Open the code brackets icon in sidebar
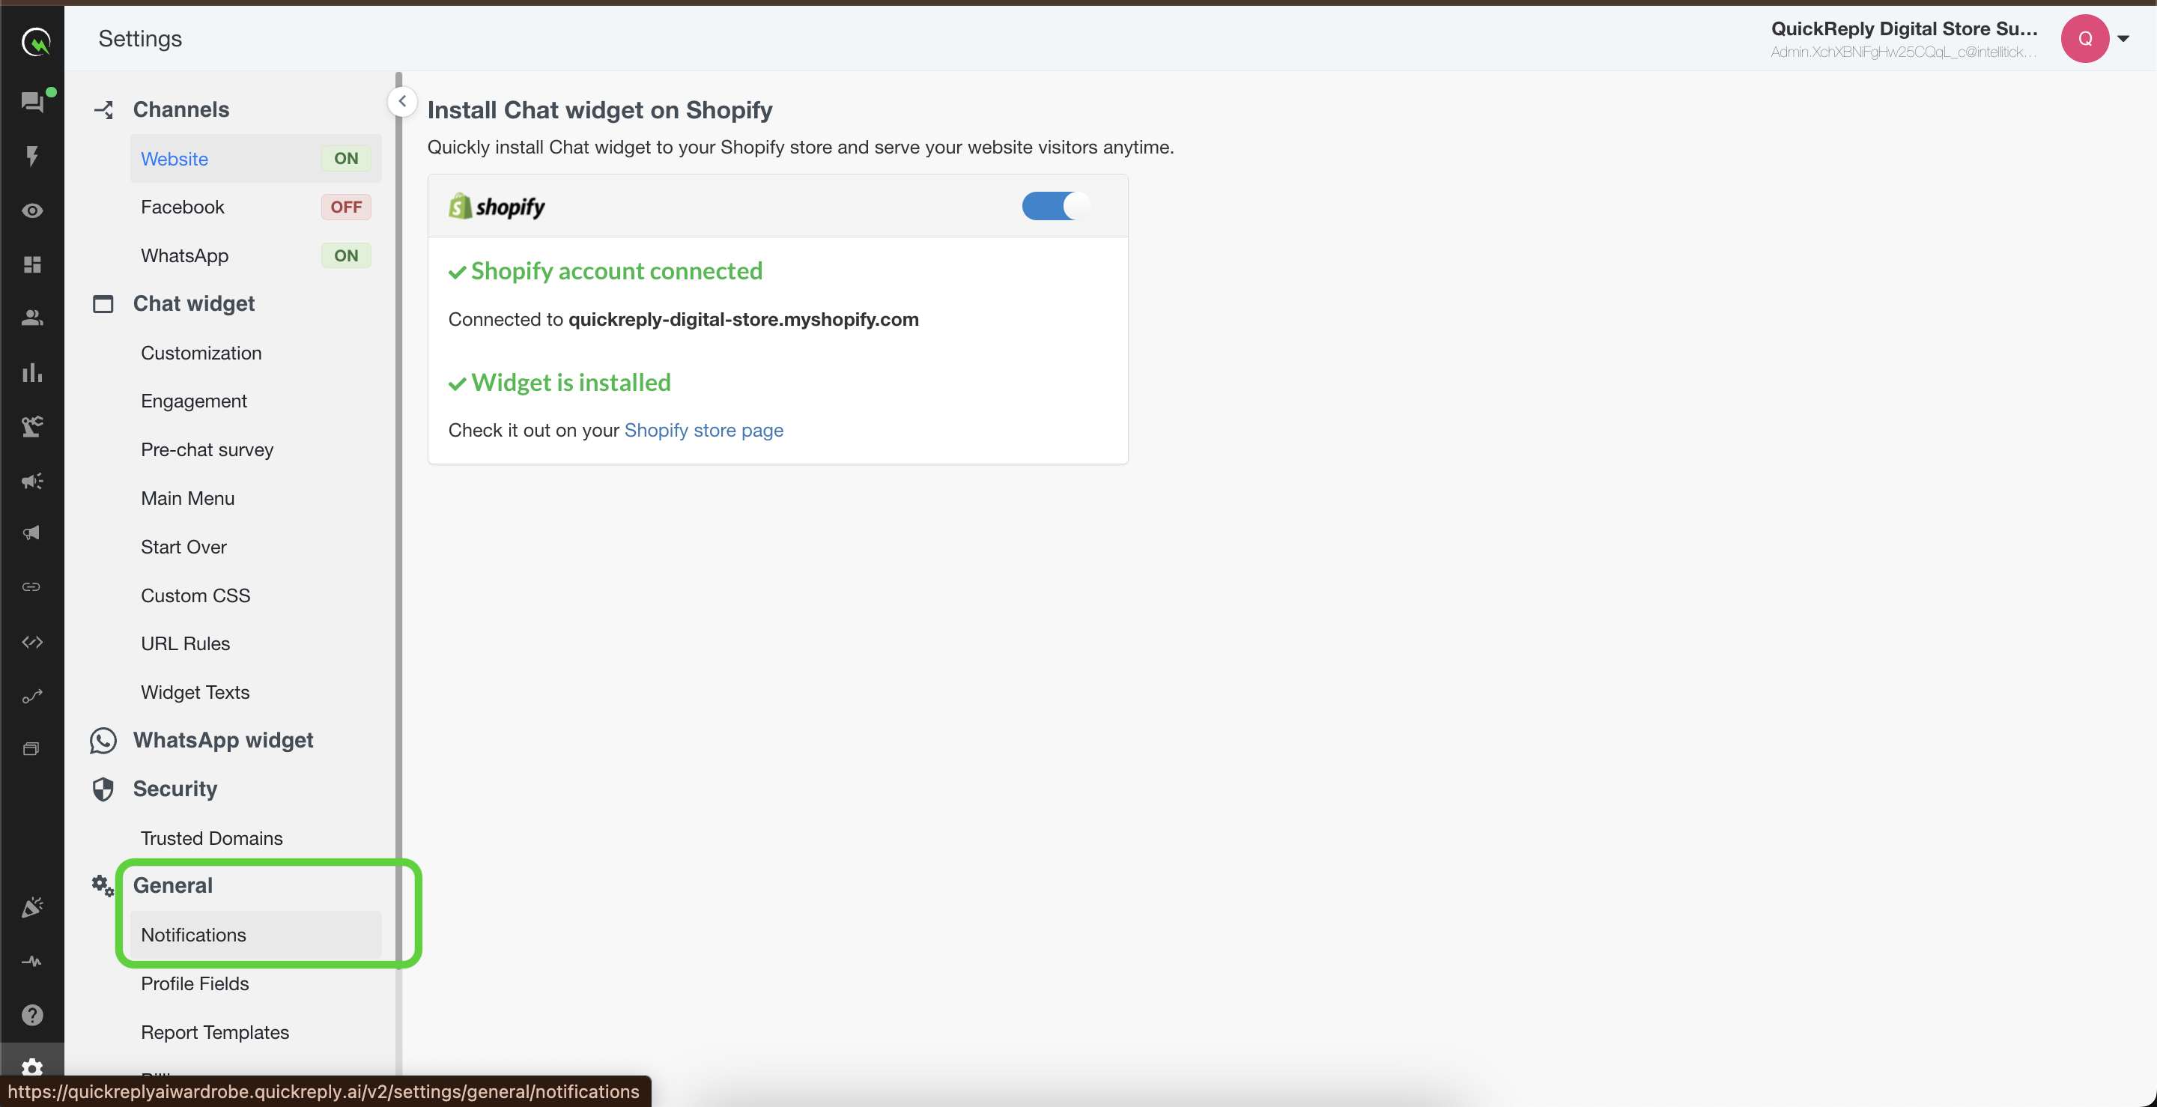The width and height of the screenshot is (2157, 1107). coord(31,641)
